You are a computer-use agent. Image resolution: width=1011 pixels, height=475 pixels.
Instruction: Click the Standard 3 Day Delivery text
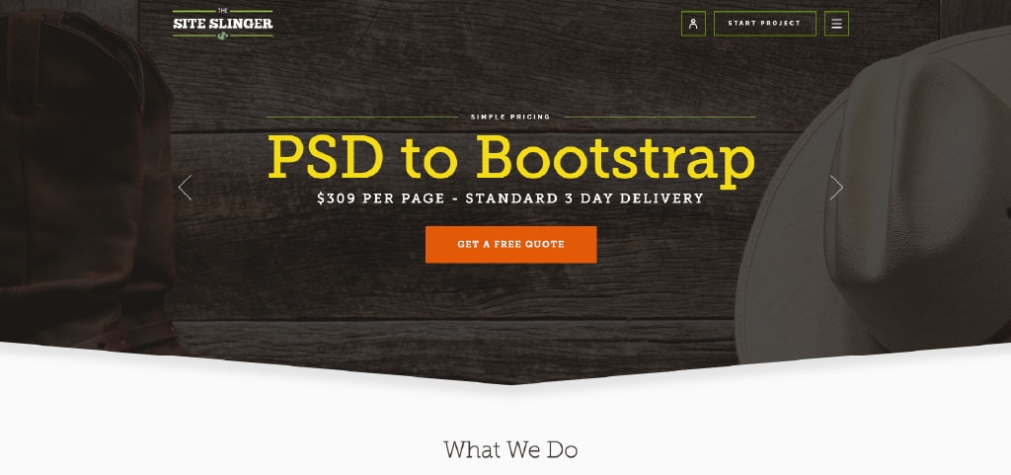pos(584,198)
